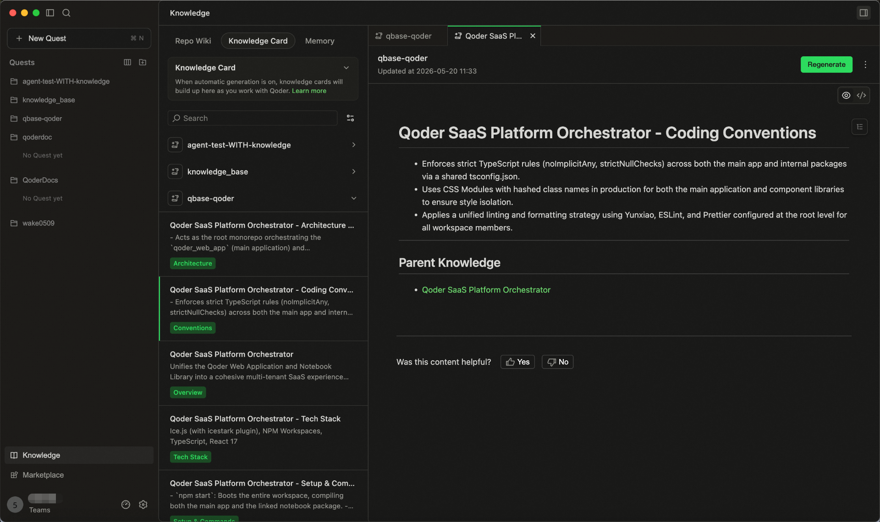The width and height of the screenshot is (880, 522).
Task: Open the search magnifier icon in title bar
Action: coord(66,13)
